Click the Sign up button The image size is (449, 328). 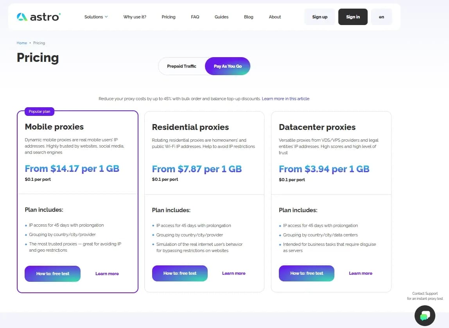[x=320, y=17]
